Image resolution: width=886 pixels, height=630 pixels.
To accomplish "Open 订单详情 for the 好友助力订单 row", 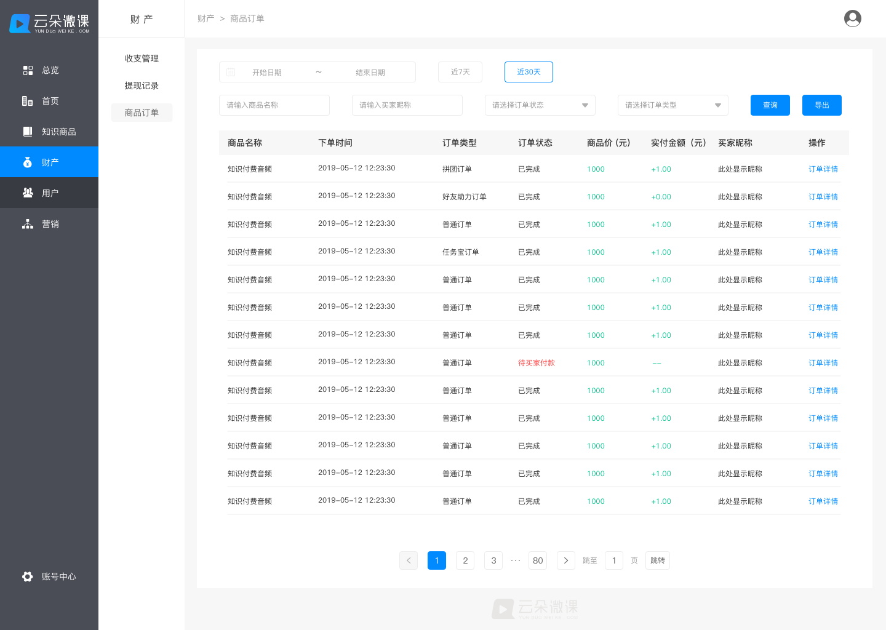I will click(823, 197).
